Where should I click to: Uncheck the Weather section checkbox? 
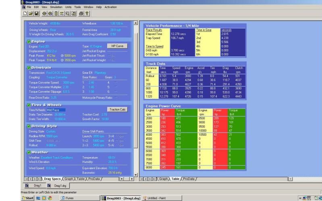[29, 141]
